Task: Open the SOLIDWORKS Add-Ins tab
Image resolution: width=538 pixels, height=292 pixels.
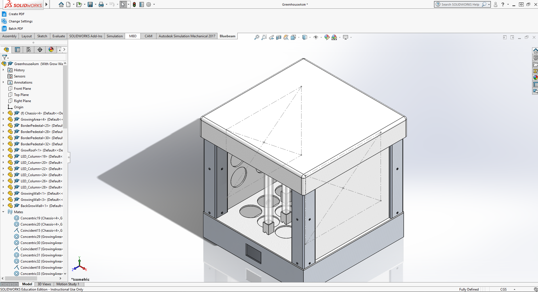Action: [86, 36]
